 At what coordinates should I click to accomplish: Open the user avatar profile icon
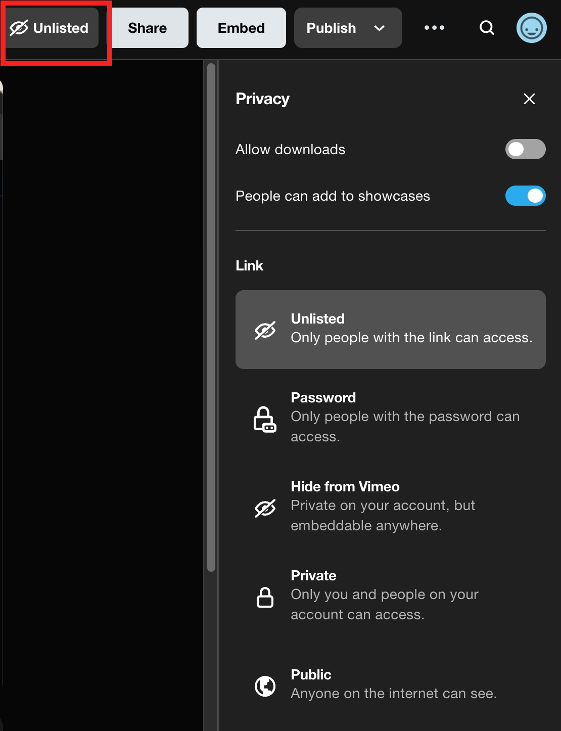pos(531,28)
